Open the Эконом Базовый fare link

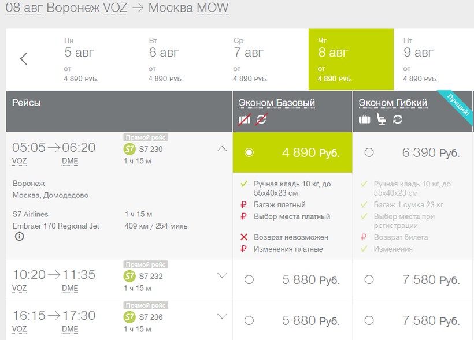(277, 103)
